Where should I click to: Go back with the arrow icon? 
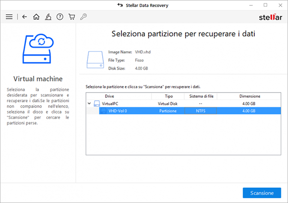coord(24,17)
